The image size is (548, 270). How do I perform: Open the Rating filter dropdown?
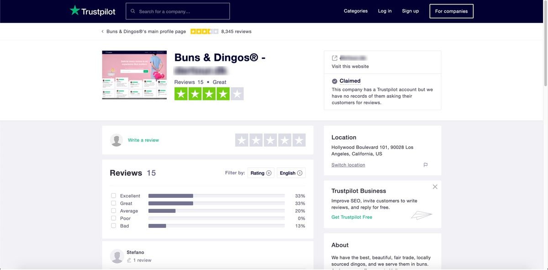click(x=261, y=173)
